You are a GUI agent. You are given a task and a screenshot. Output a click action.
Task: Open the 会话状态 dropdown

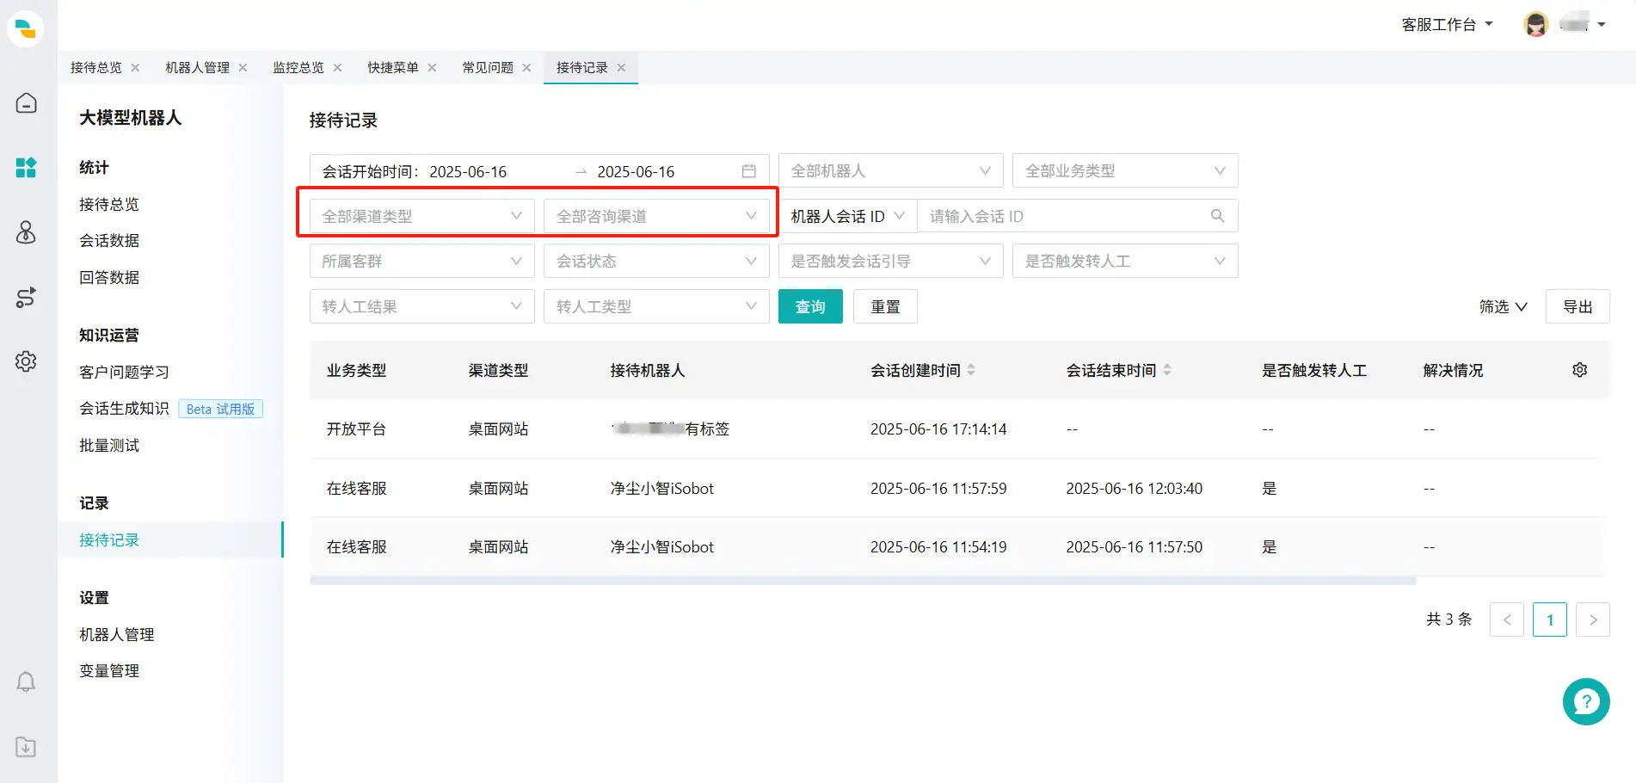tap(656, 261)
